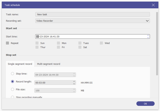160x111 pixels.
Task: Check the Sun day checkbox
Action: 37,43
